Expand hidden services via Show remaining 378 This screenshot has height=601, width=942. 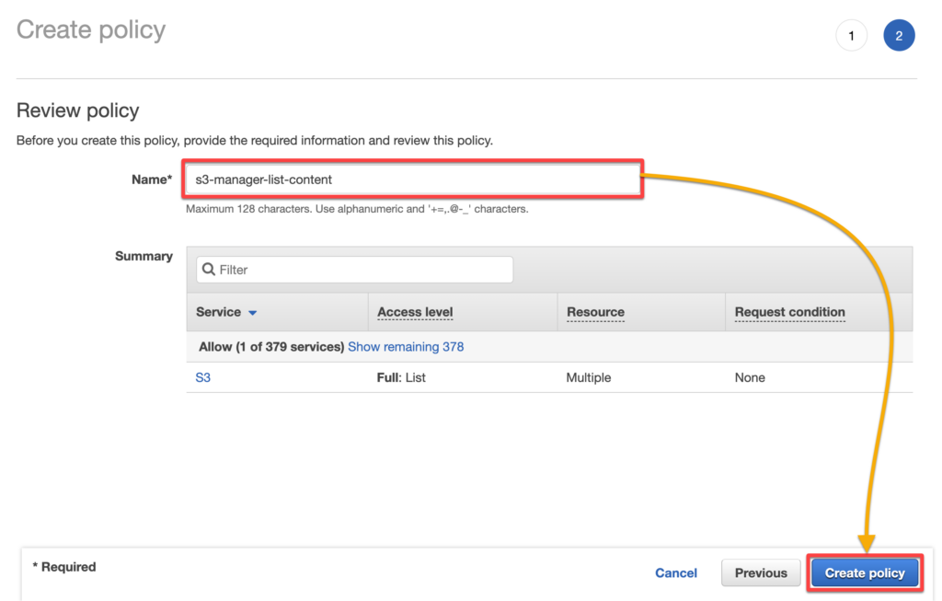point(406,346)
